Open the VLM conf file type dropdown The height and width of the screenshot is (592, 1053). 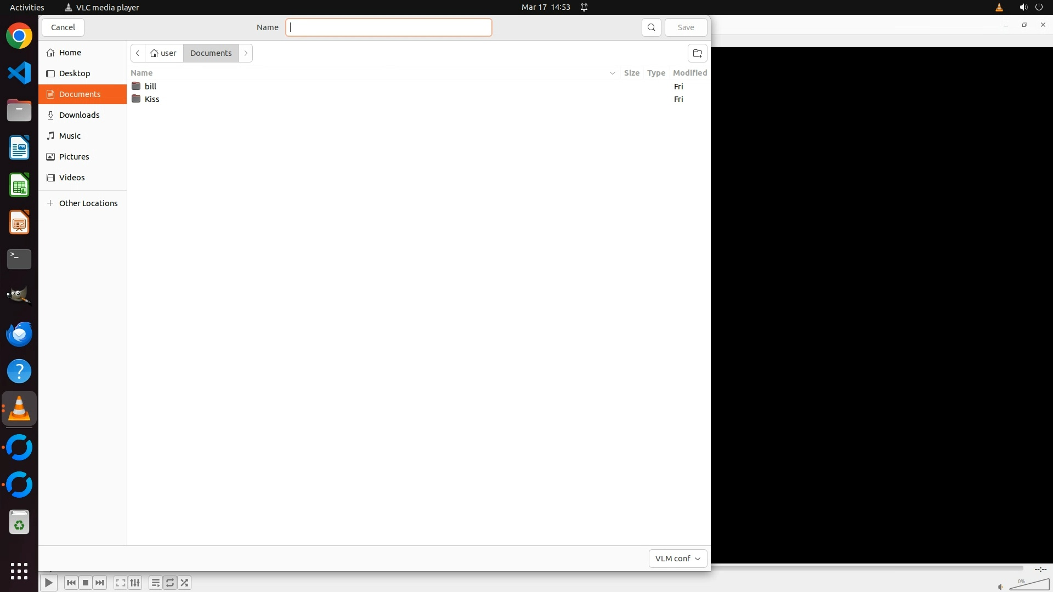[x=677, y=558]
